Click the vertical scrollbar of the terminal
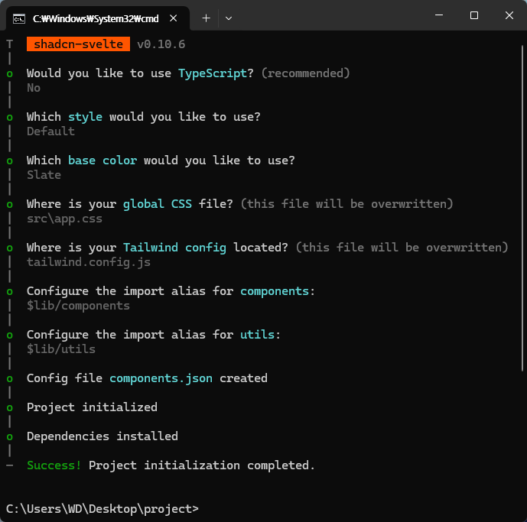The height and width of the screenshot is (522, 527). point(522,208)
